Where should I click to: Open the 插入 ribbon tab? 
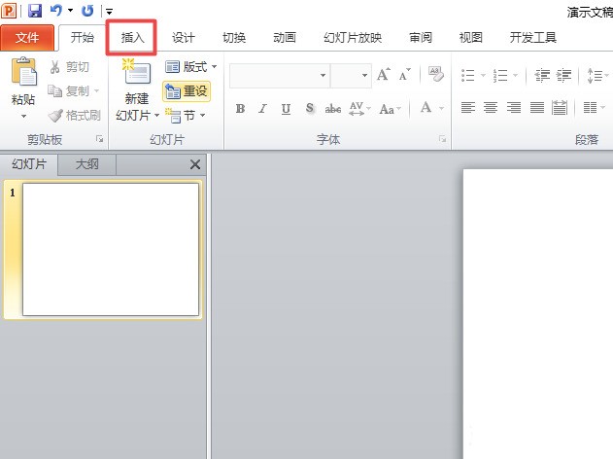pyautogui.click(x=132, y=38)
